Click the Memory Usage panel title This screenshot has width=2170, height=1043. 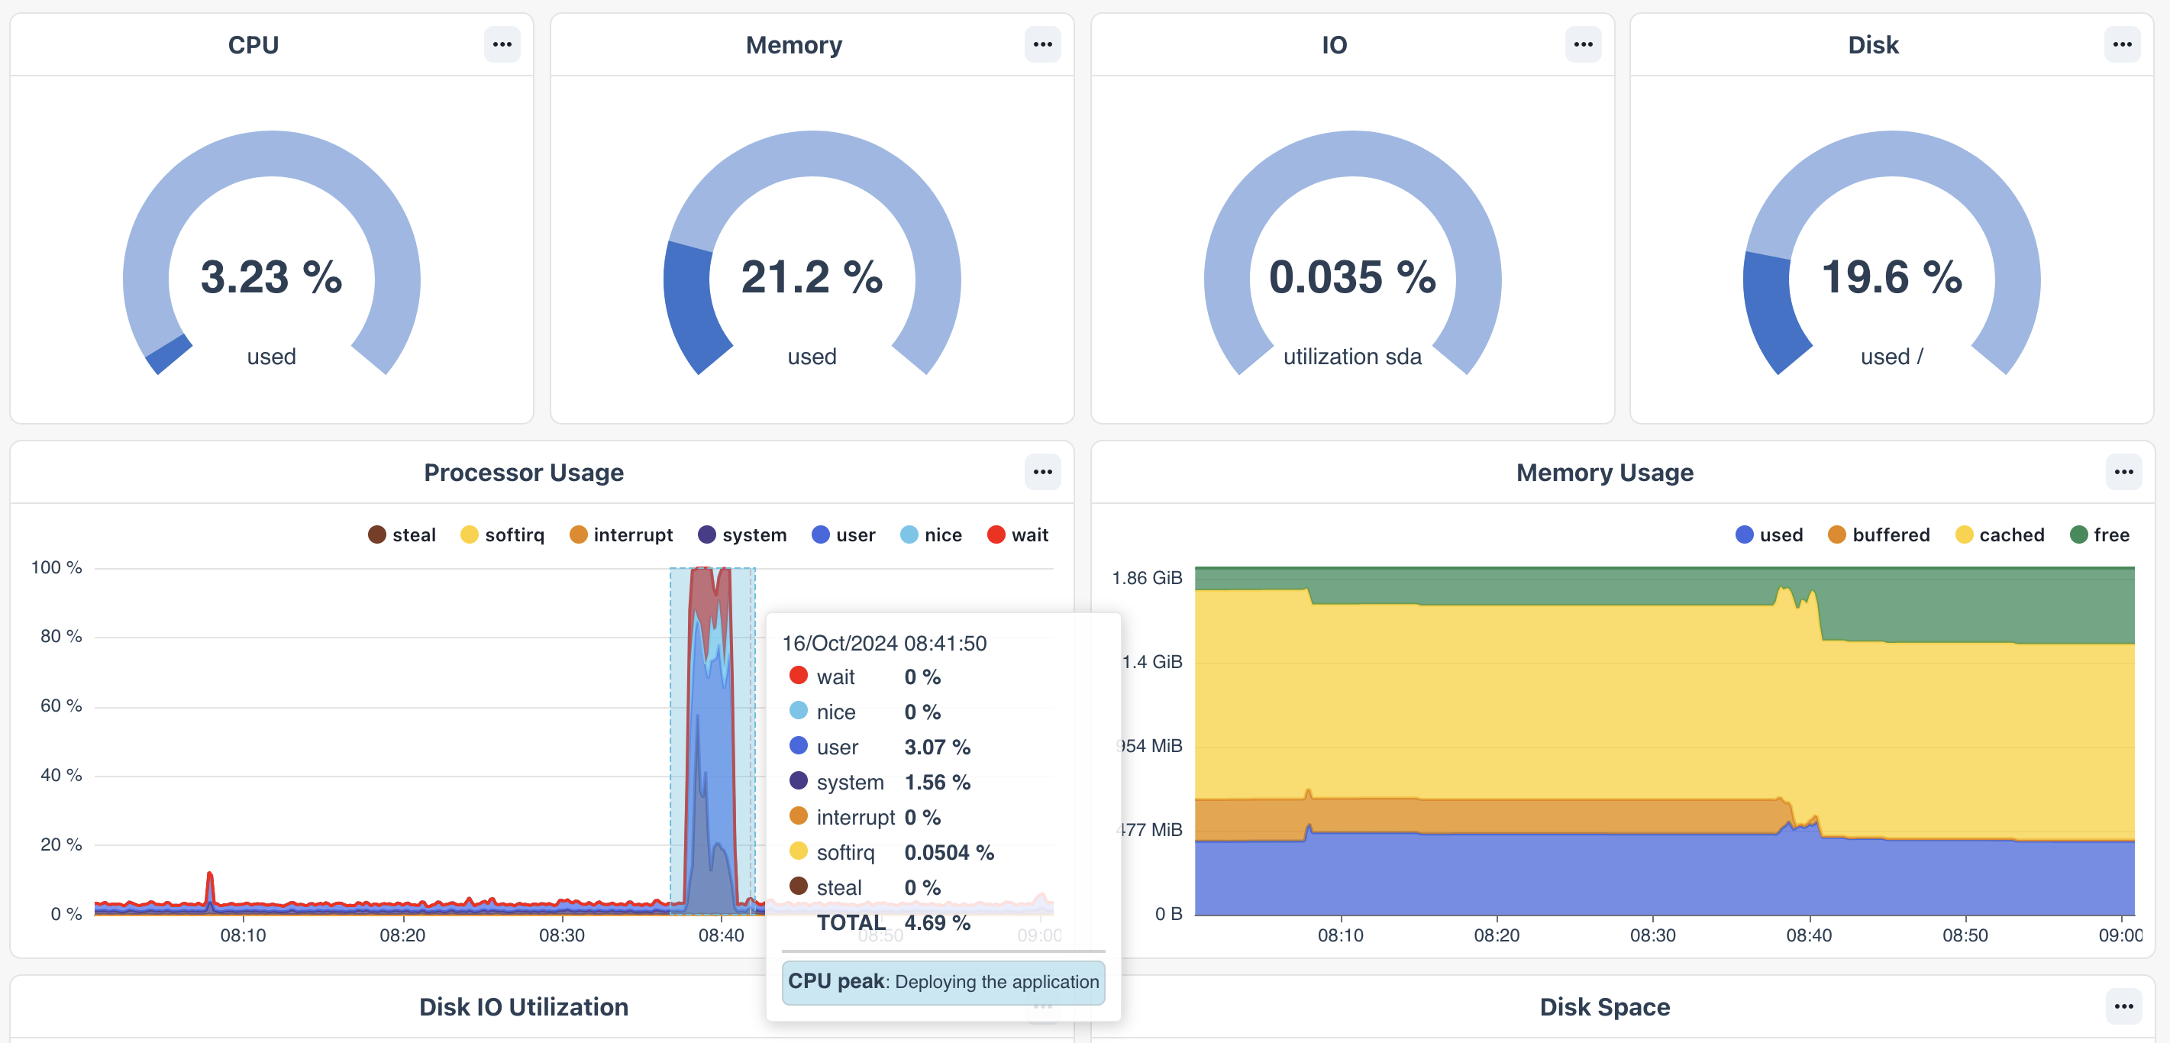tap(1605, 473)
